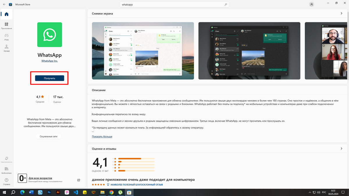Click the Описание section heading

(x=99, y=90)
